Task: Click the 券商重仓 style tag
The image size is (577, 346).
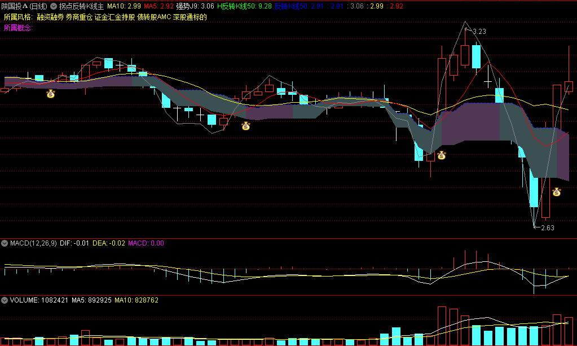Action: tap(79, 17)
